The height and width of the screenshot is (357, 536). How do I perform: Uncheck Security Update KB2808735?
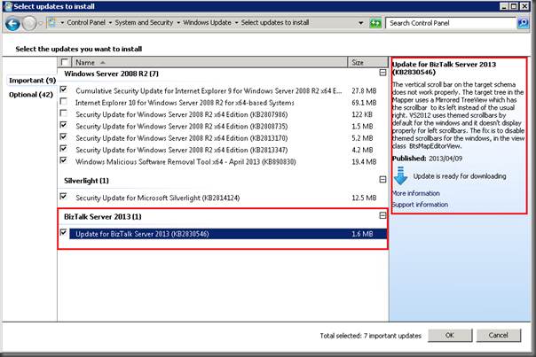(63, 125)
